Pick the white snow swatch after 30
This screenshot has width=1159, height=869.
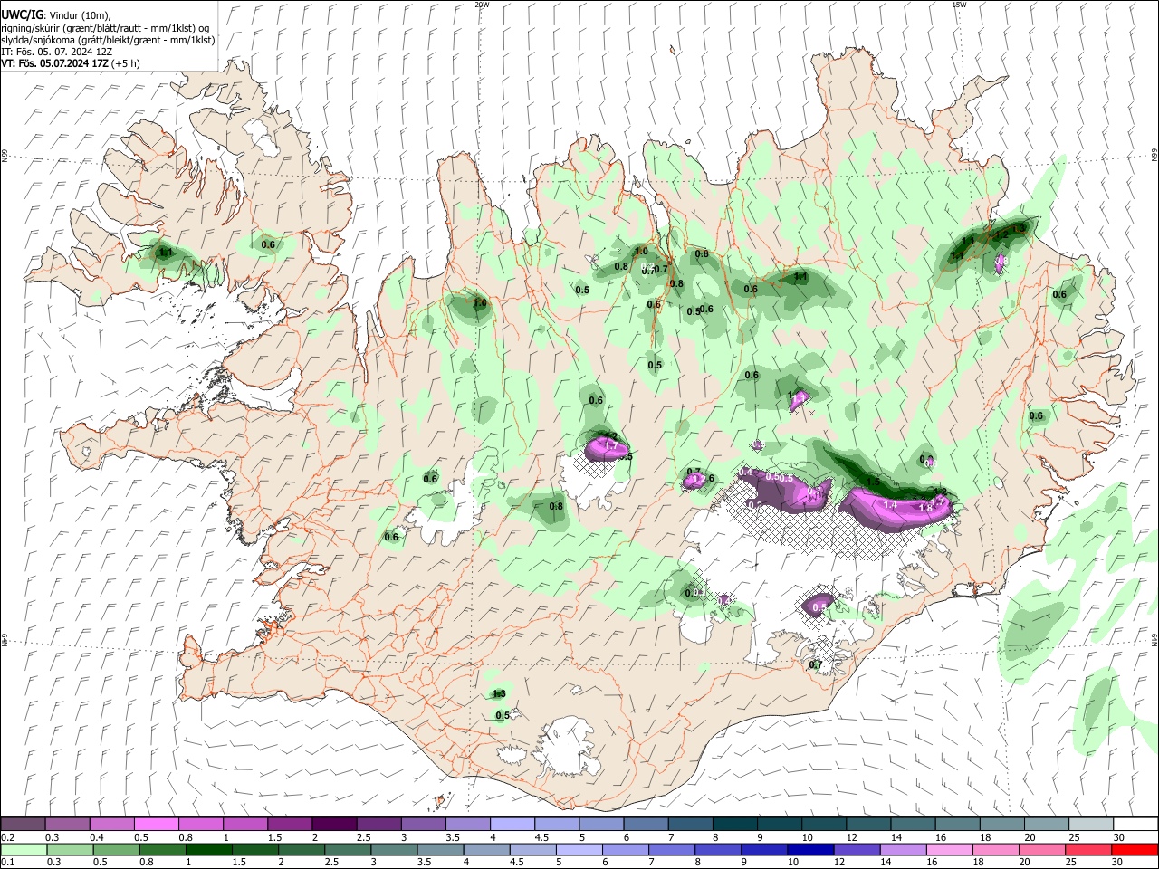(x=1135, y=824)
